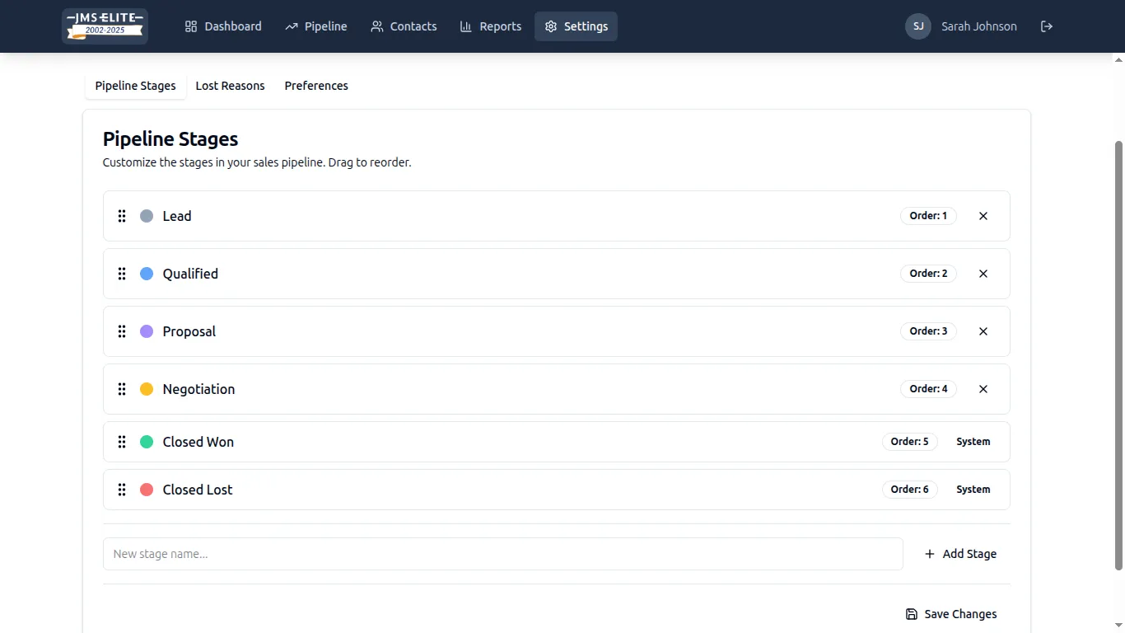Click the floppy disk save icon
Screen dimensions: 1125x633
click(912, 614)
